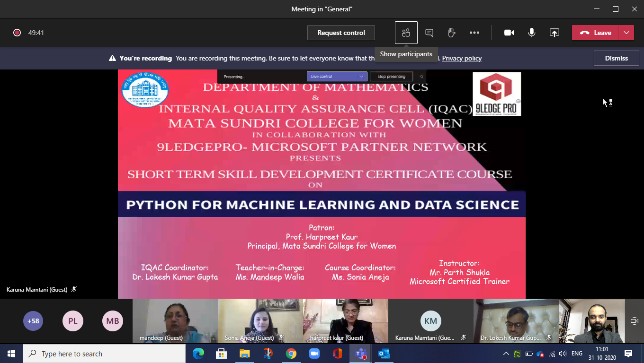Image resolution: width=644 pixels, height=363 pixels.
Task: Click the multicolored taskbar icon beside Explorer
Action: click(x=268, y=354)
